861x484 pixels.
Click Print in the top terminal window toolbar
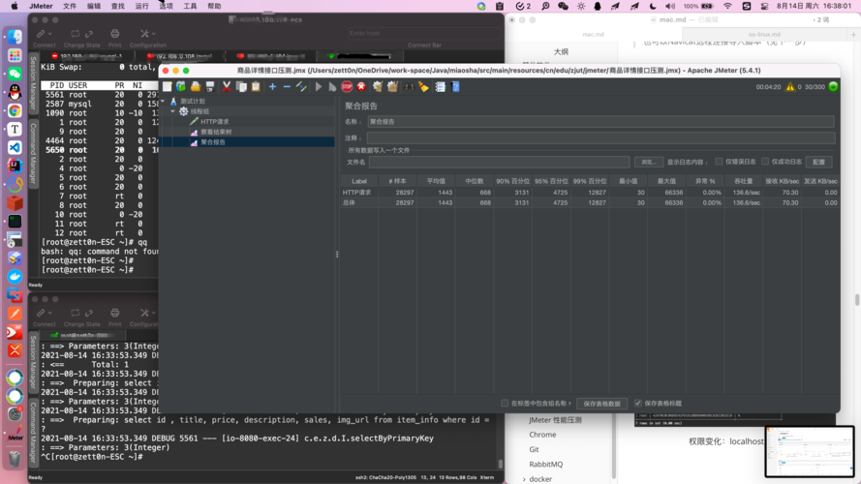(114, 38)
